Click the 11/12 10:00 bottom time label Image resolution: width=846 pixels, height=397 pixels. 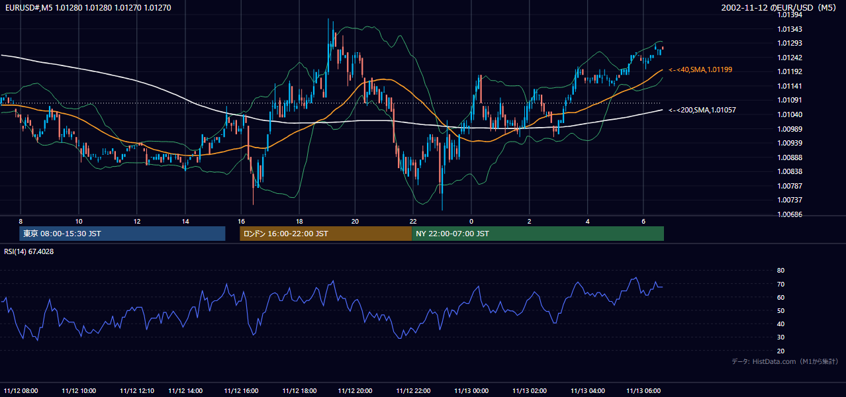(x=79, y=390)
